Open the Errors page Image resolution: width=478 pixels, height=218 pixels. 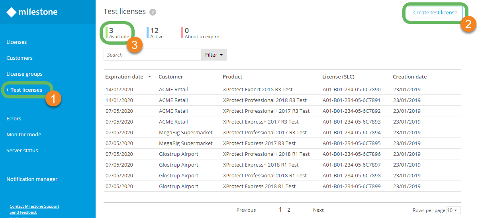coord(14,118)
